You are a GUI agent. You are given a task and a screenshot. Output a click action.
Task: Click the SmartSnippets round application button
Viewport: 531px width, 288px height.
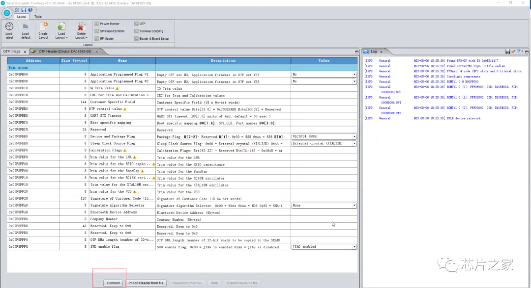(6, 13)
